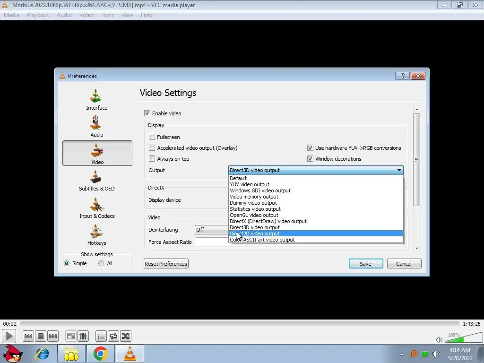
Task: Open the Playback menu
Action: click(38, 15)
